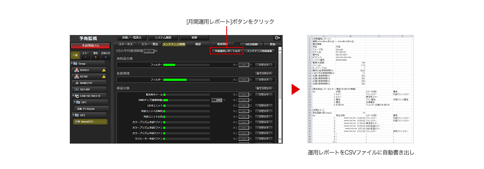Collapse the Group folder tree
The image size is (484, 169).
(x=72, y=64)
